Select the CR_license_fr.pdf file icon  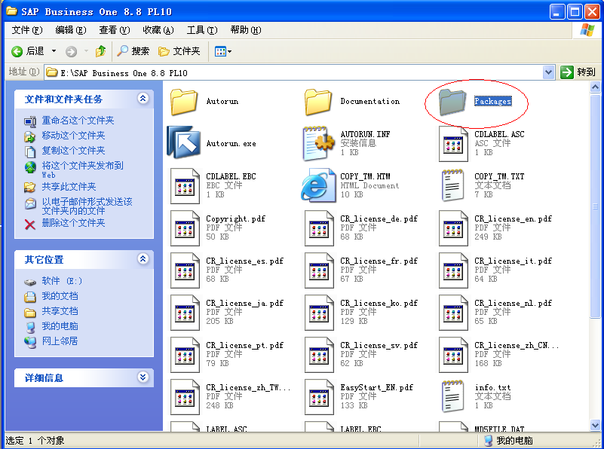(x=319, y=270)
